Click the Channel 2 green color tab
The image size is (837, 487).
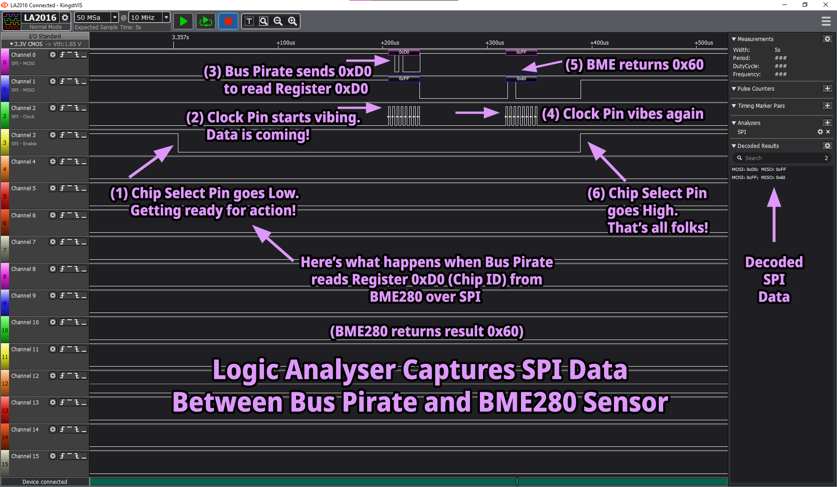(5, 115)
